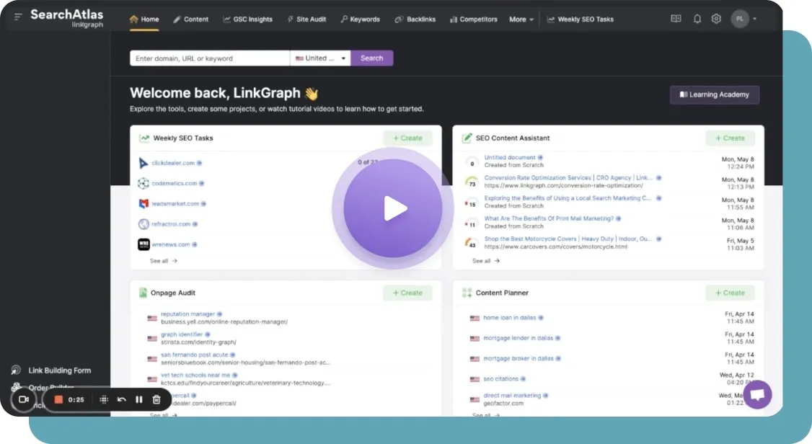Open the Learning Academy
Image resolution: width=812 pixels, height=444 pixels.
714,94
